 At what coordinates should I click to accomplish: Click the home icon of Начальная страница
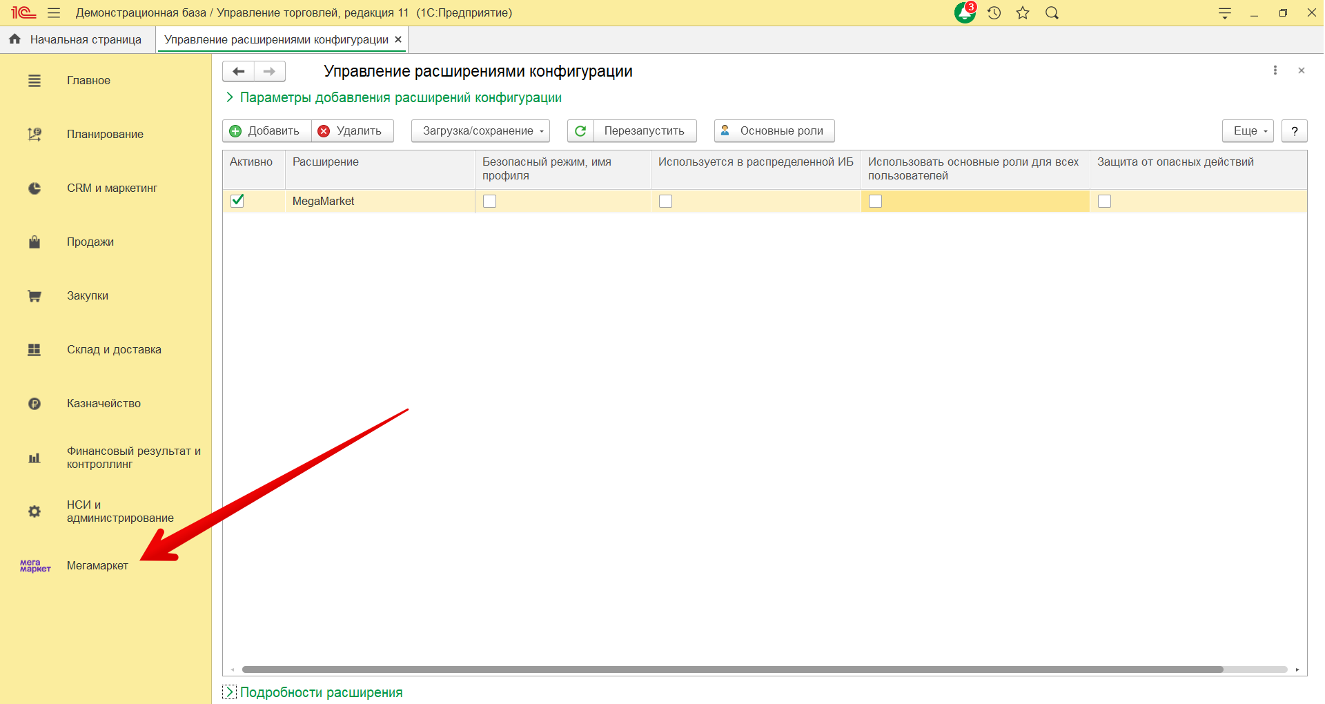tap(15, 39)
